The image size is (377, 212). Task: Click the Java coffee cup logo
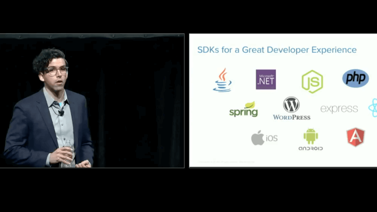(x=222, y=80)
